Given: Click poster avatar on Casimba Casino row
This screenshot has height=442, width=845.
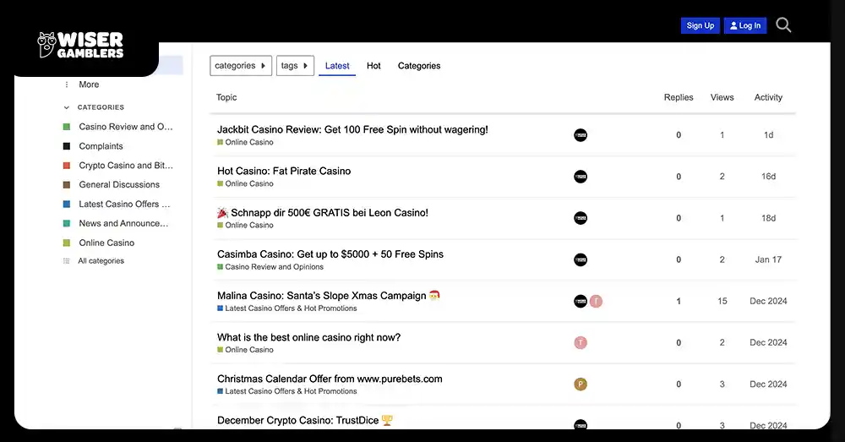Looking at the screenshot, I should click(x=581, y=259).
